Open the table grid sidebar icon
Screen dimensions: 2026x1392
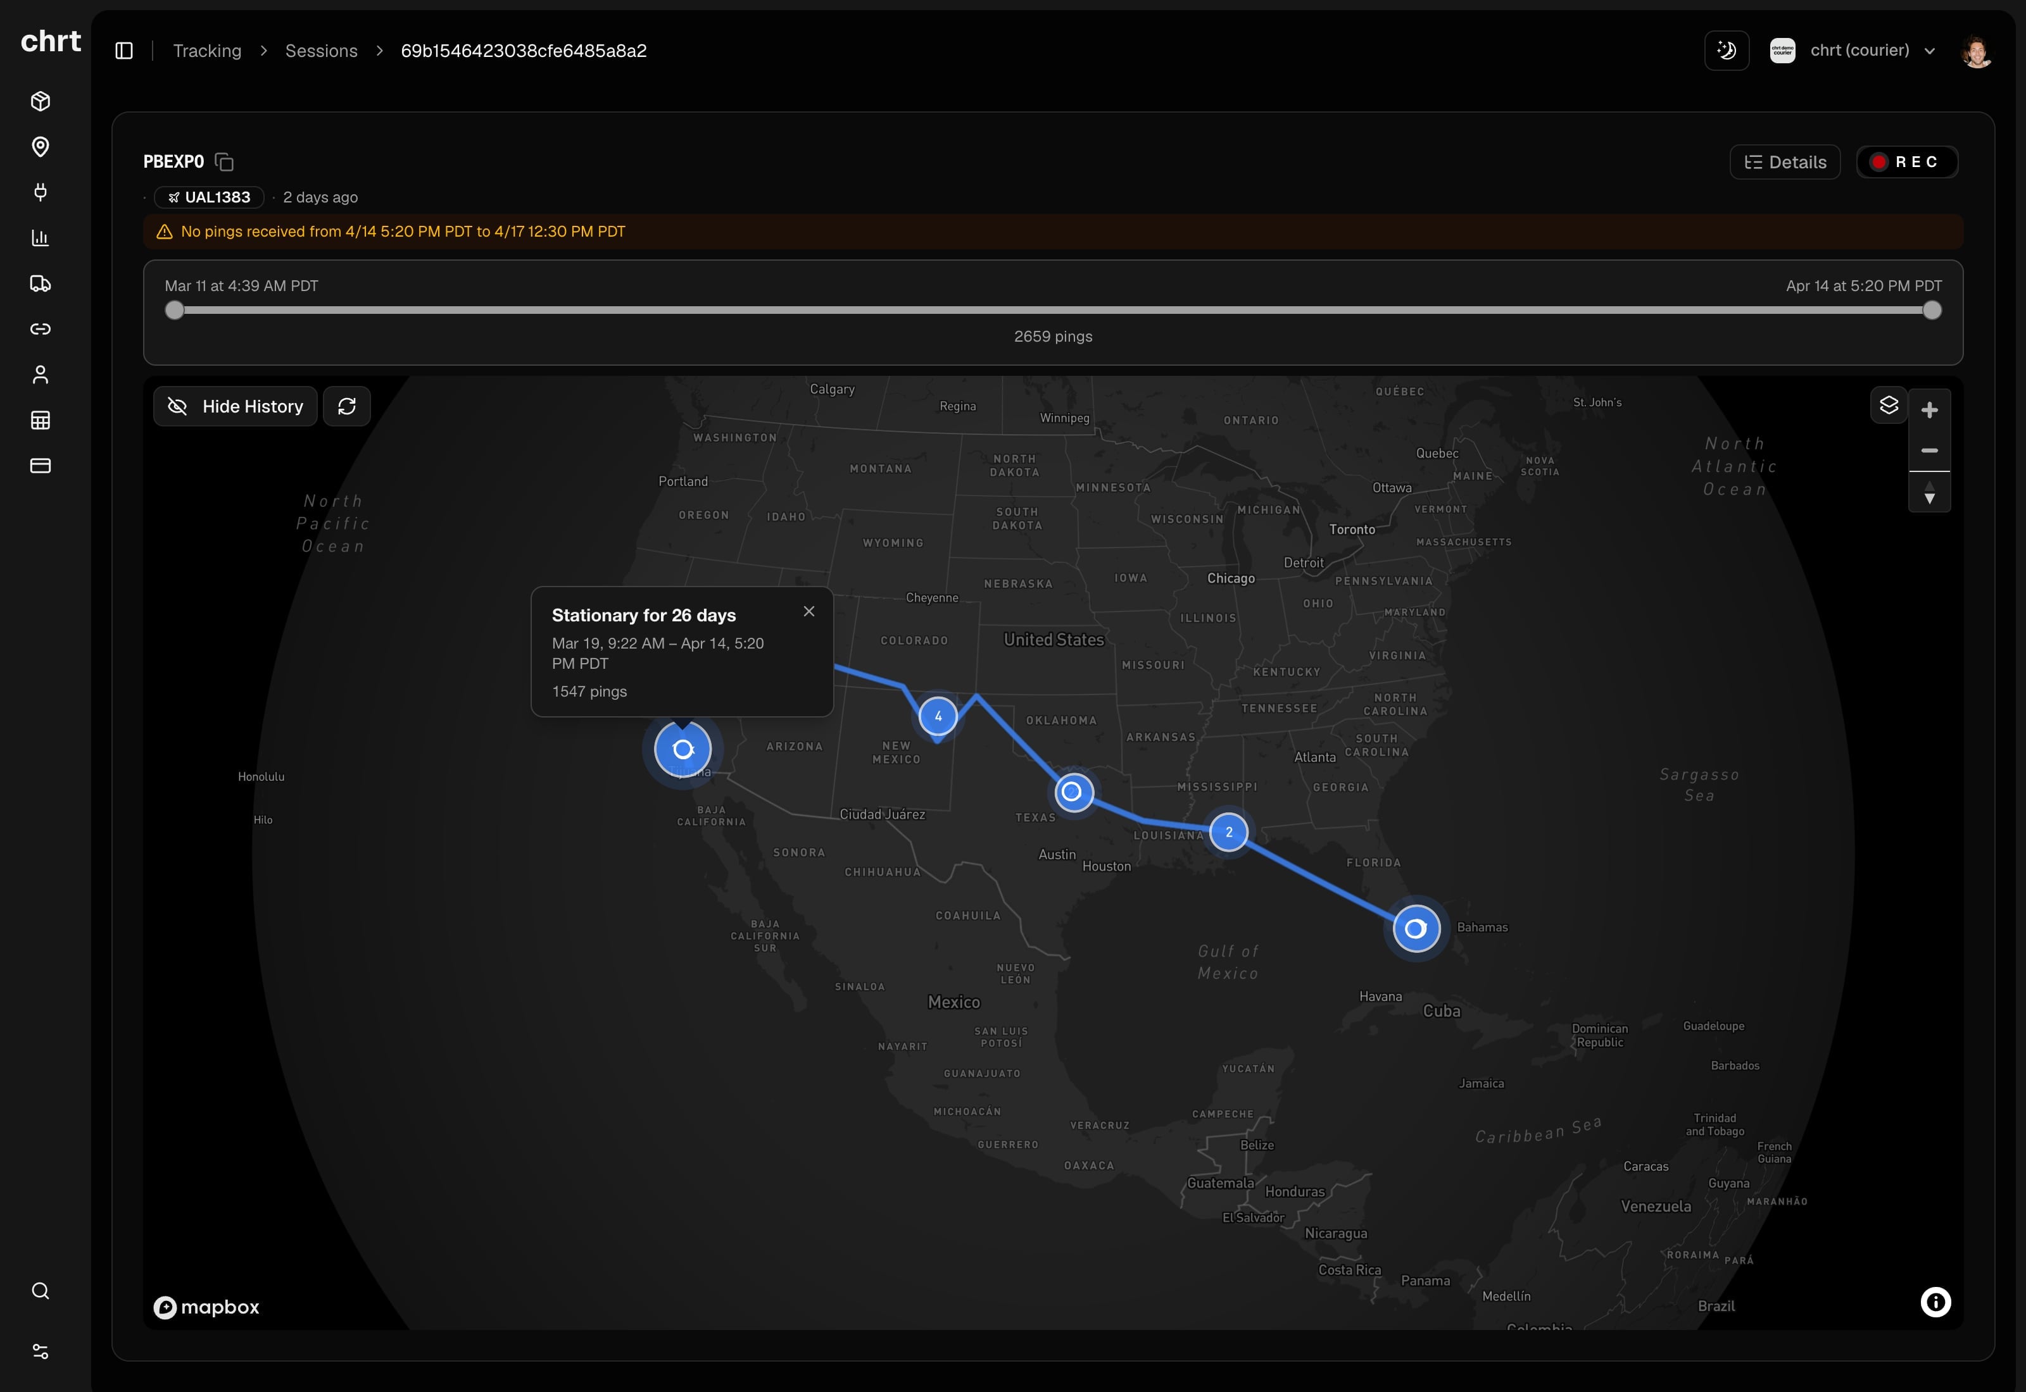(40, 420)
